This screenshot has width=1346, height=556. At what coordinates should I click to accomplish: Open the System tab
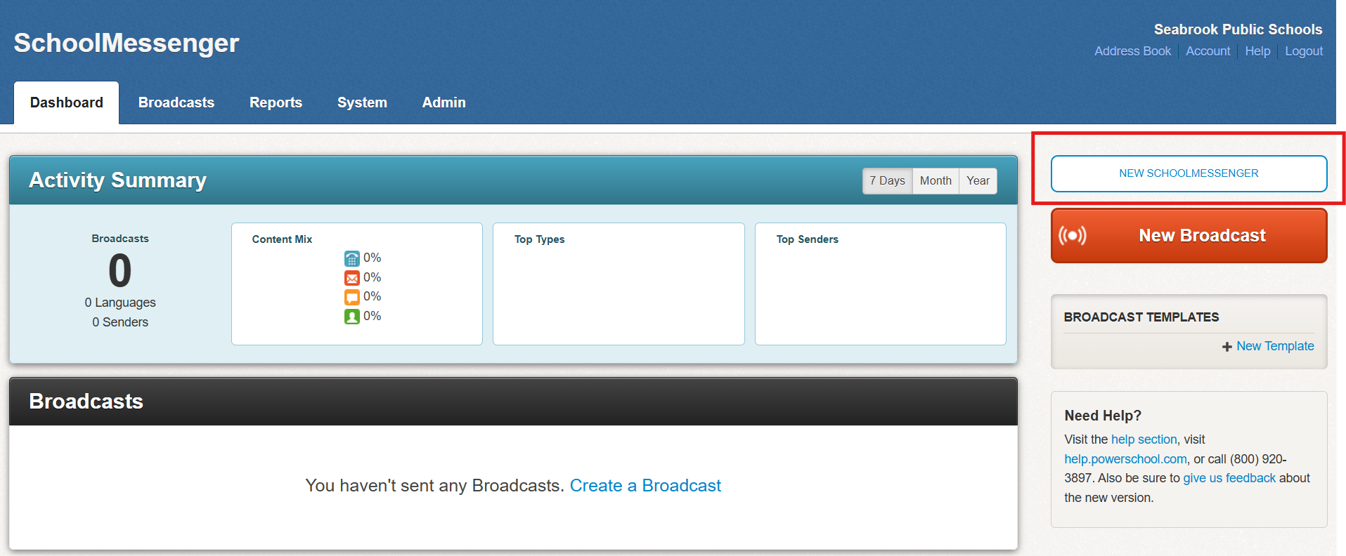coord(362,102)
